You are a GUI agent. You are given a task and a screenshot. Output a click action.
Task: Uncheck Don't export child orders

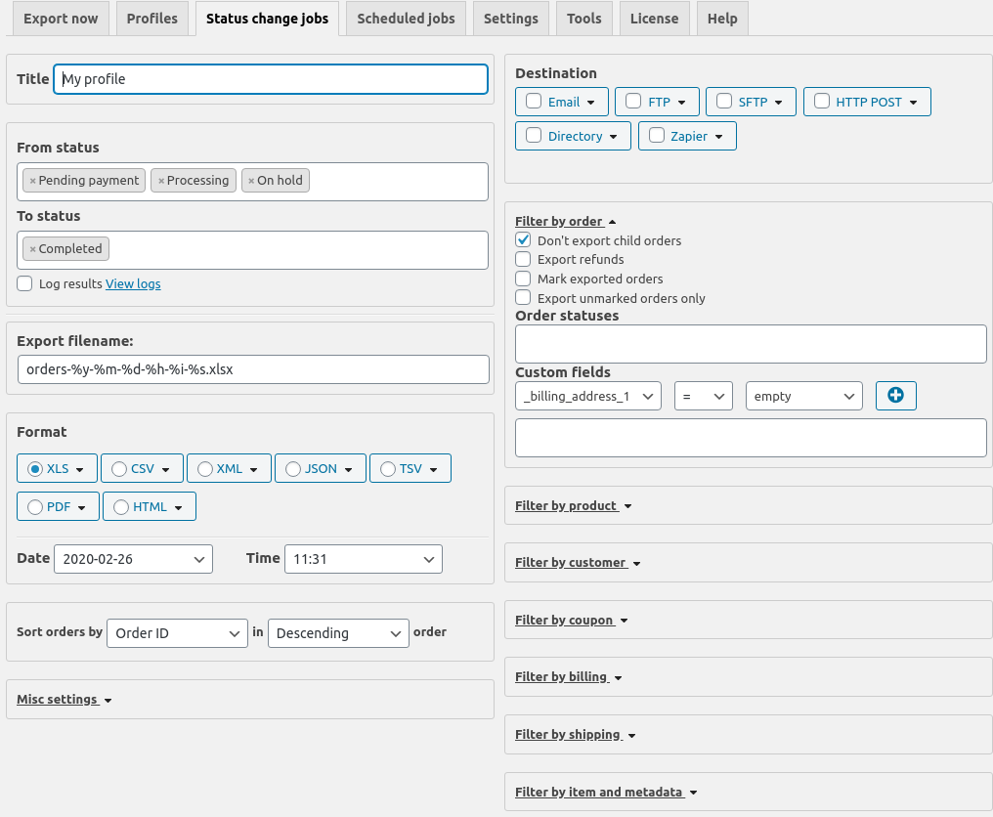523,240
